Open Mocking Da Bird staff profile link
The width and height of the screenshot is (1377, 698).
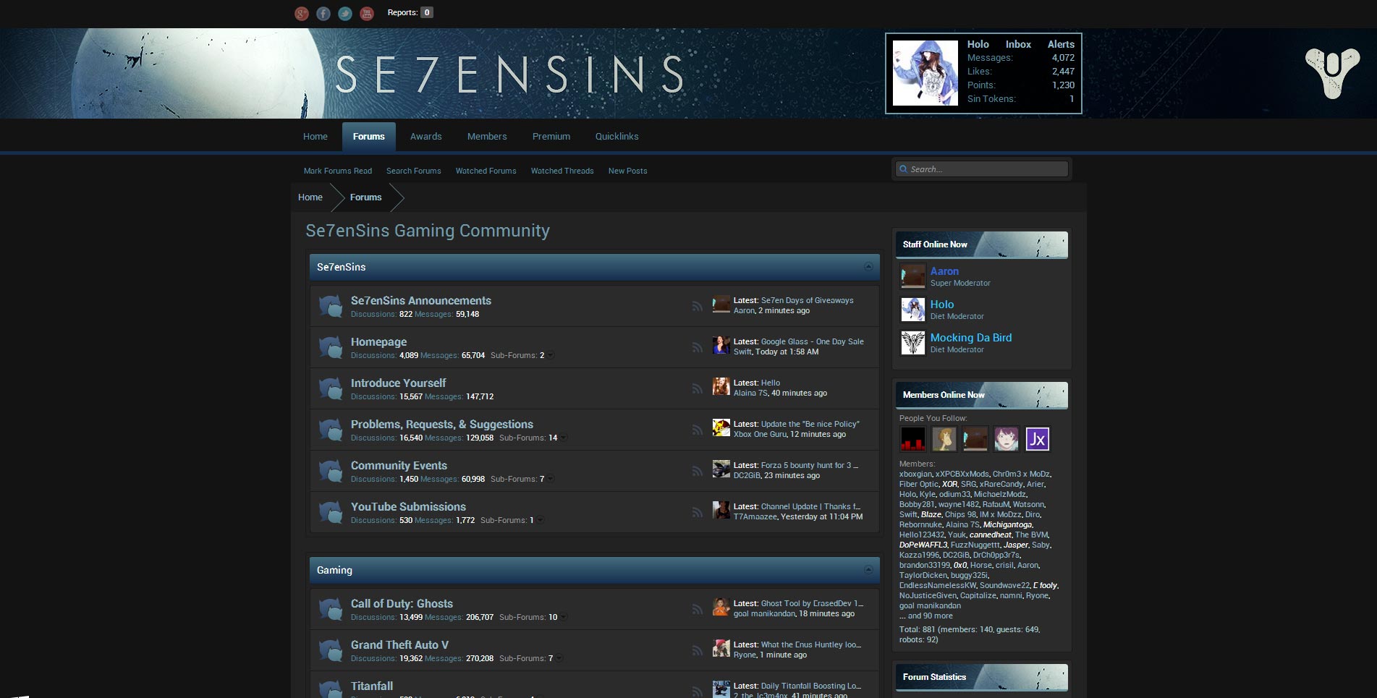tap(971, 338)
